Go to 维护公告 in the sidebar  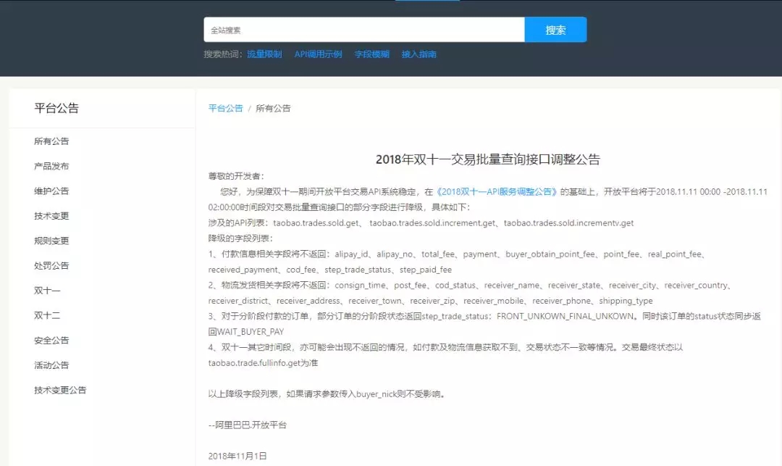(x=51, y=191)
